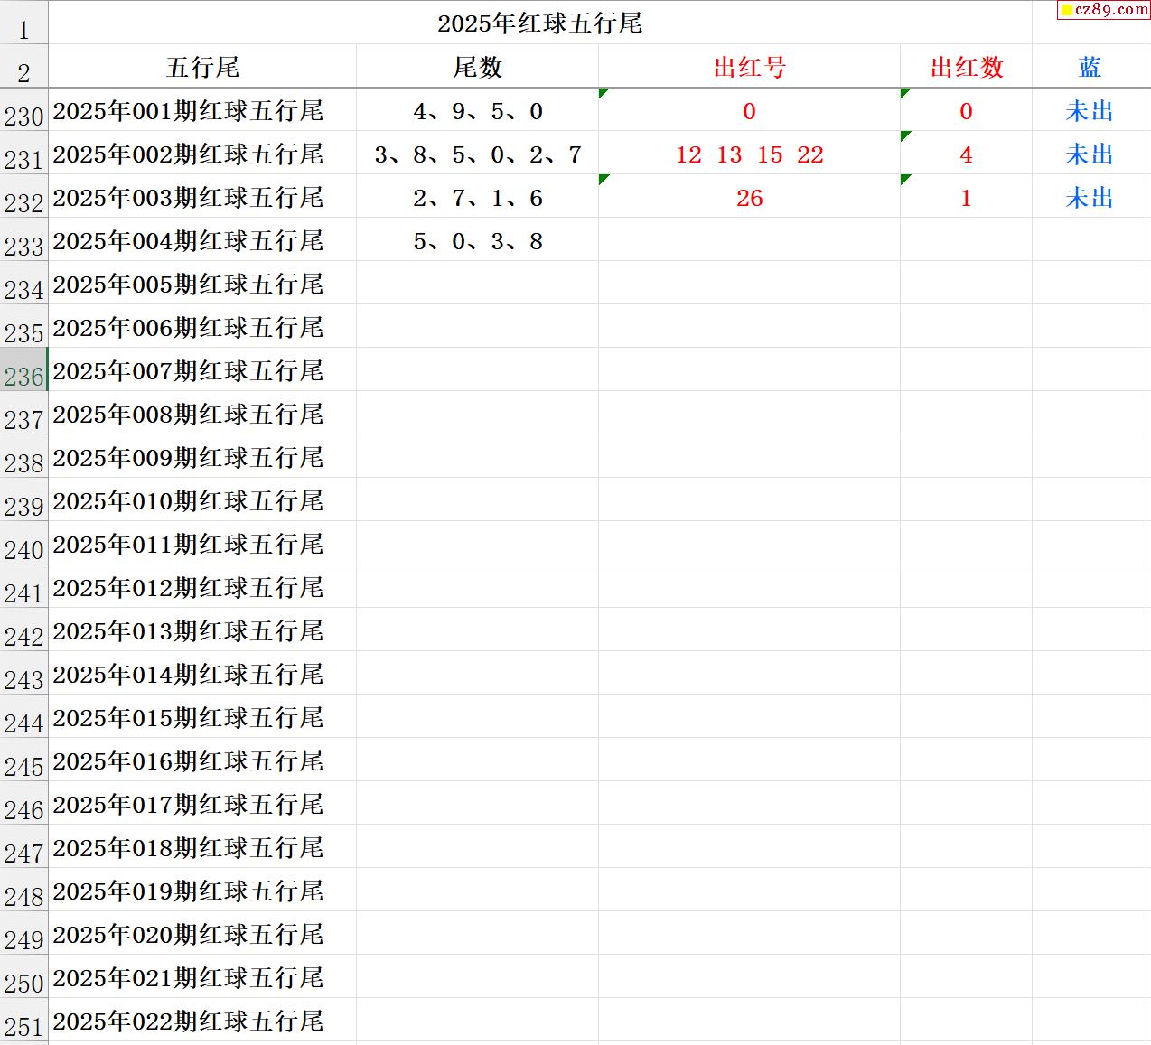Viewport: 1151px width, 1045px height.
Task: Select the red 出红号 header cell
Action: (x=749, y=67)
